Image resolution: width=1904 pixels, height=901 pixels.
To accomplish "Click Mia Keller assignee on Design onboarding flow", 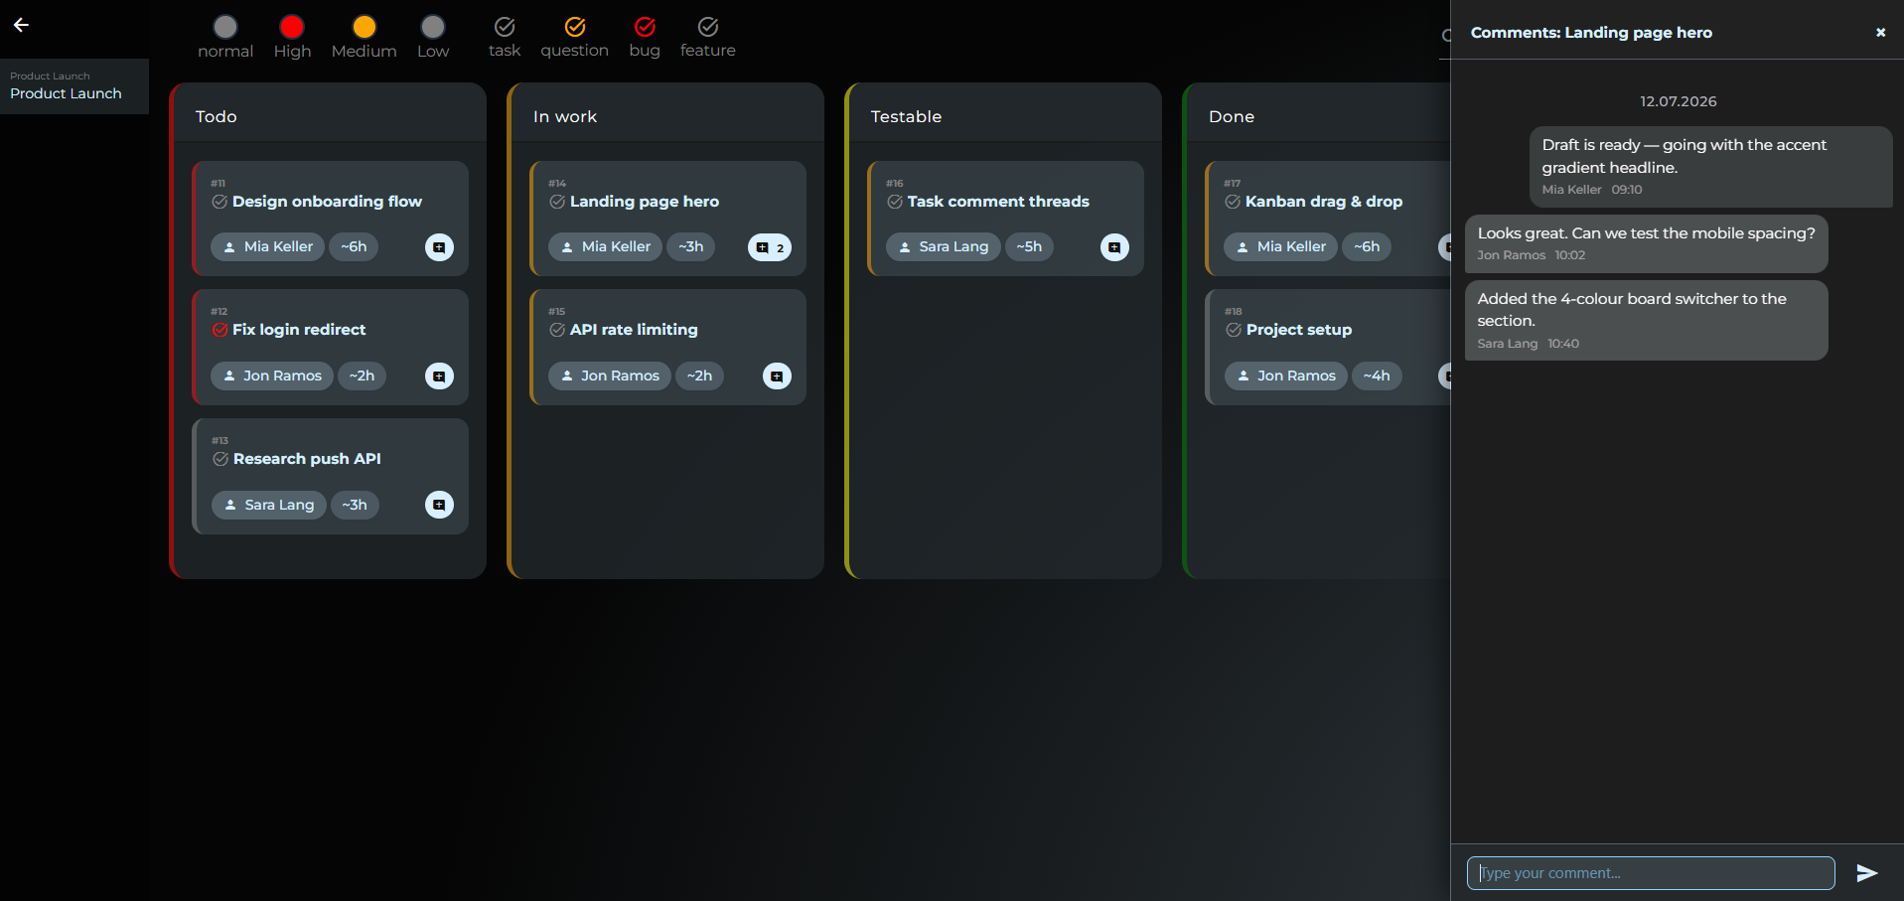I will [x=267, y=246].
